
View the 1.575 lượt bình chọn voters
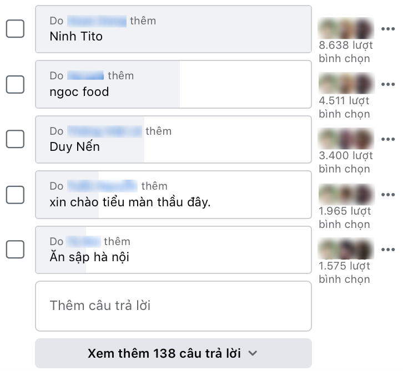(x=344, y=272)
